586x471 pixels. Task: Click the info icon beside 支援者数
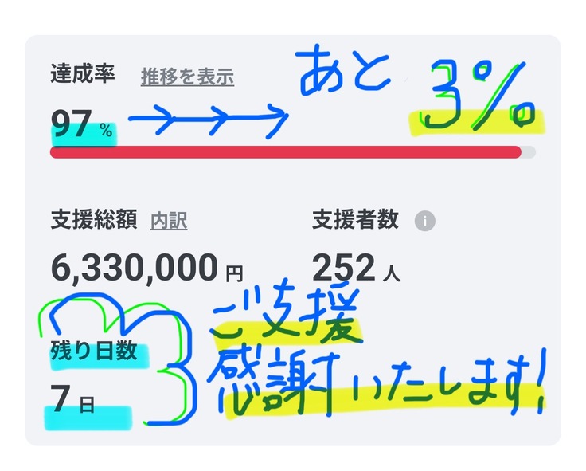pos(425,222)
